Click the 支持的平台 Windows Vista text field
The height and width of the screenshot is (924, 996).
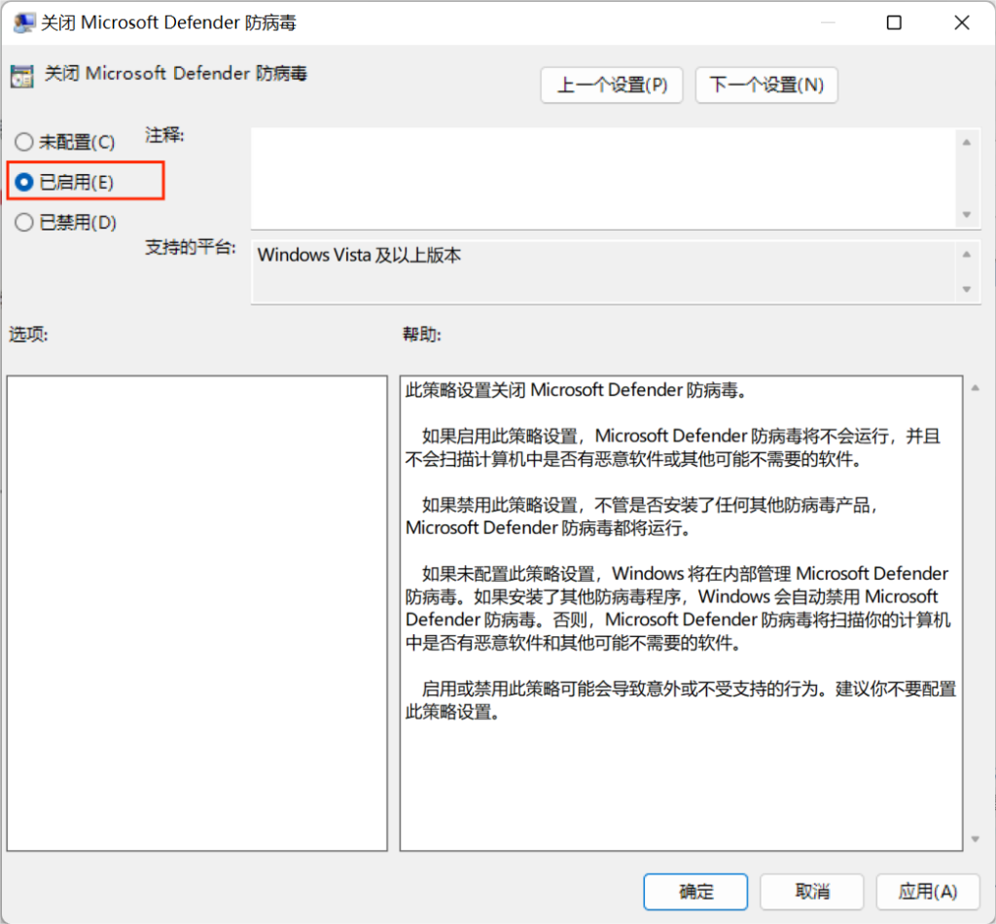[x=603, y=271]
